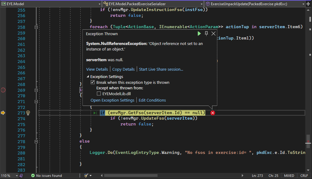Click the yellow current statement arrow in margin
This screenshot has height=179, width=312.
[x=3, y=113]
